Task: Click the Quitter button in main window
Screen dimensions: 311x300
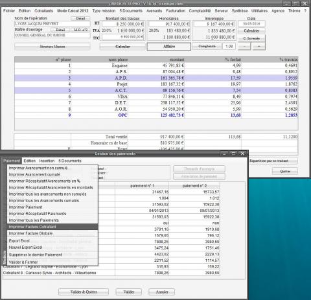Action: tap(285, 171)
